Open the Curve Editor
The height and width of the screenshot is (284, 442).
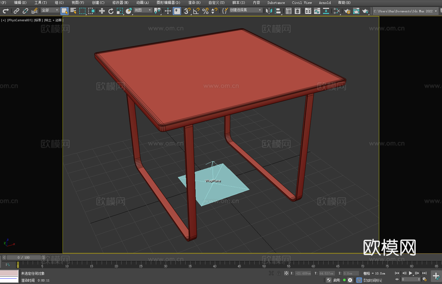click(x=317, y=11)
